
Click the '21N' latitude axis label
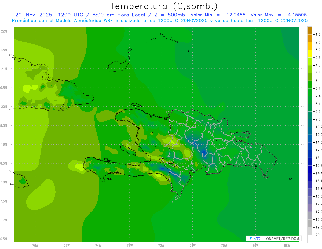click(x=4, y=69)
